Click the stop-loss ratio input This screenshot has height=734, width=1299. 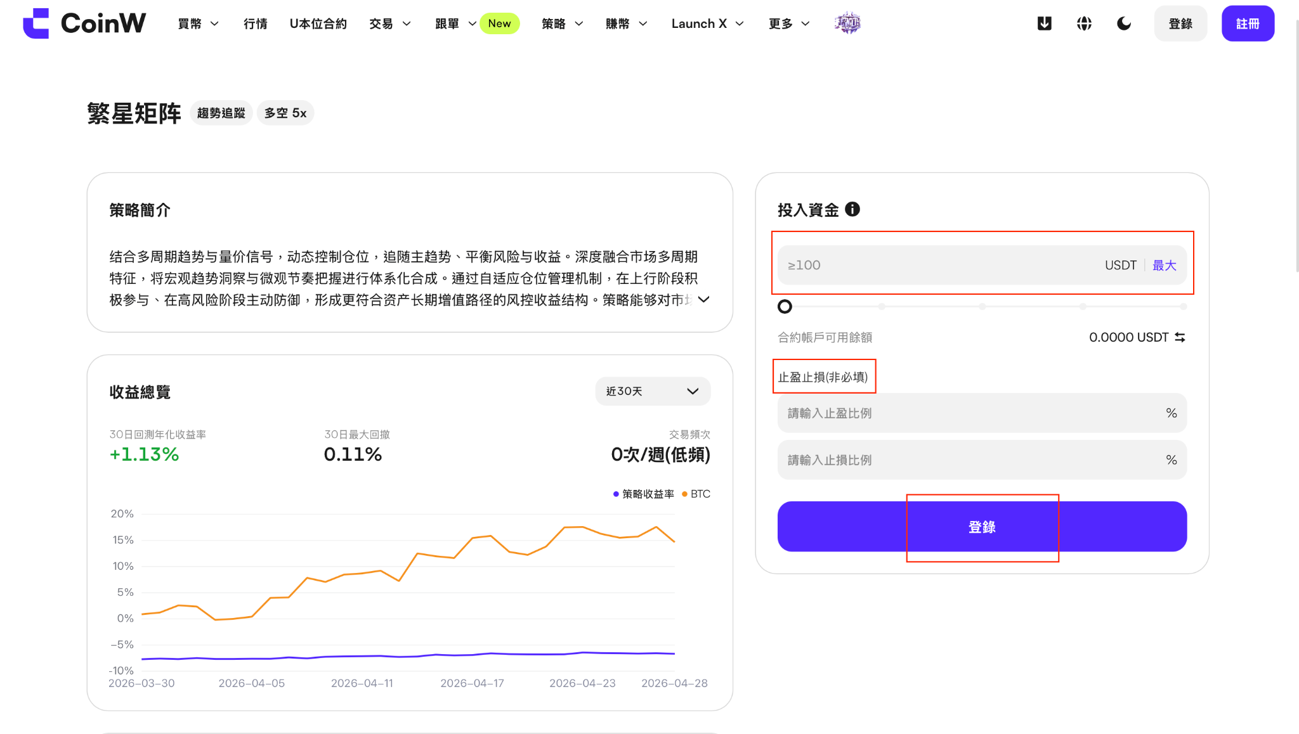click(x=982, y=460)
